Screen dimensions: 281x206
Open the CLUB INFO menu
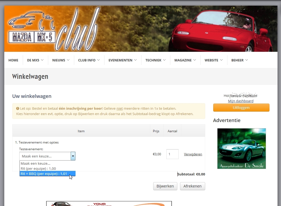point(89,60)
